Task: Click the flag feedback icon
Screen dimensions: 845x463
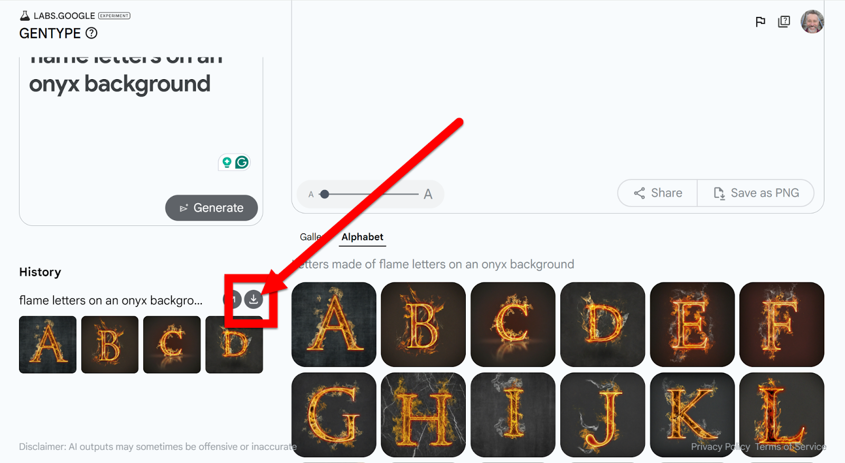Action: point(760,22)
